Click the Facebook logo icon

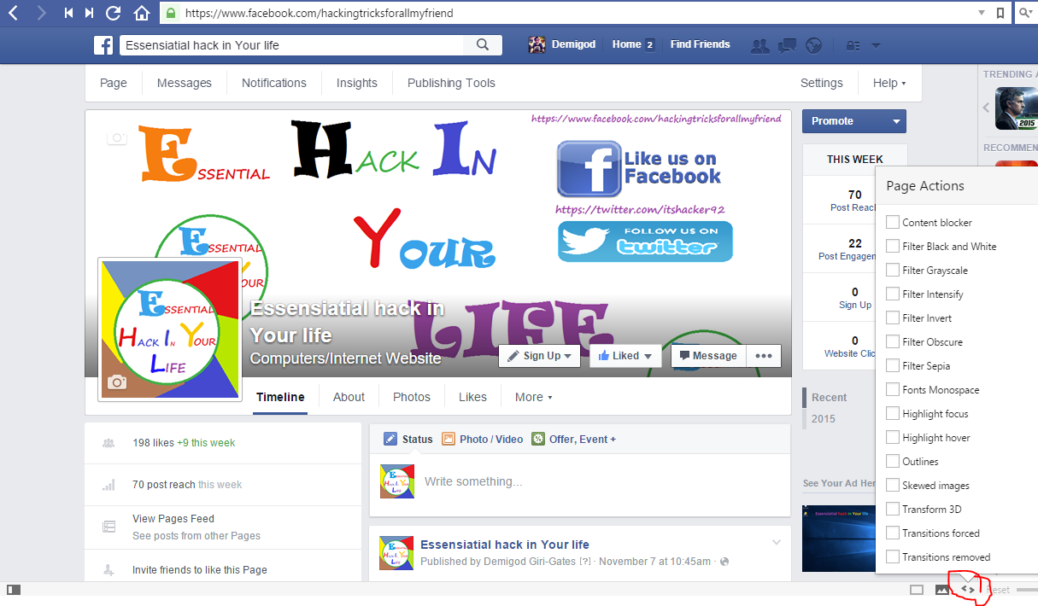point(103,45)
